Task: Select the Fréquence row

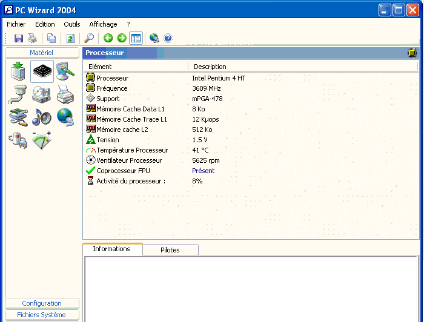Action: [x=251, y=88]
